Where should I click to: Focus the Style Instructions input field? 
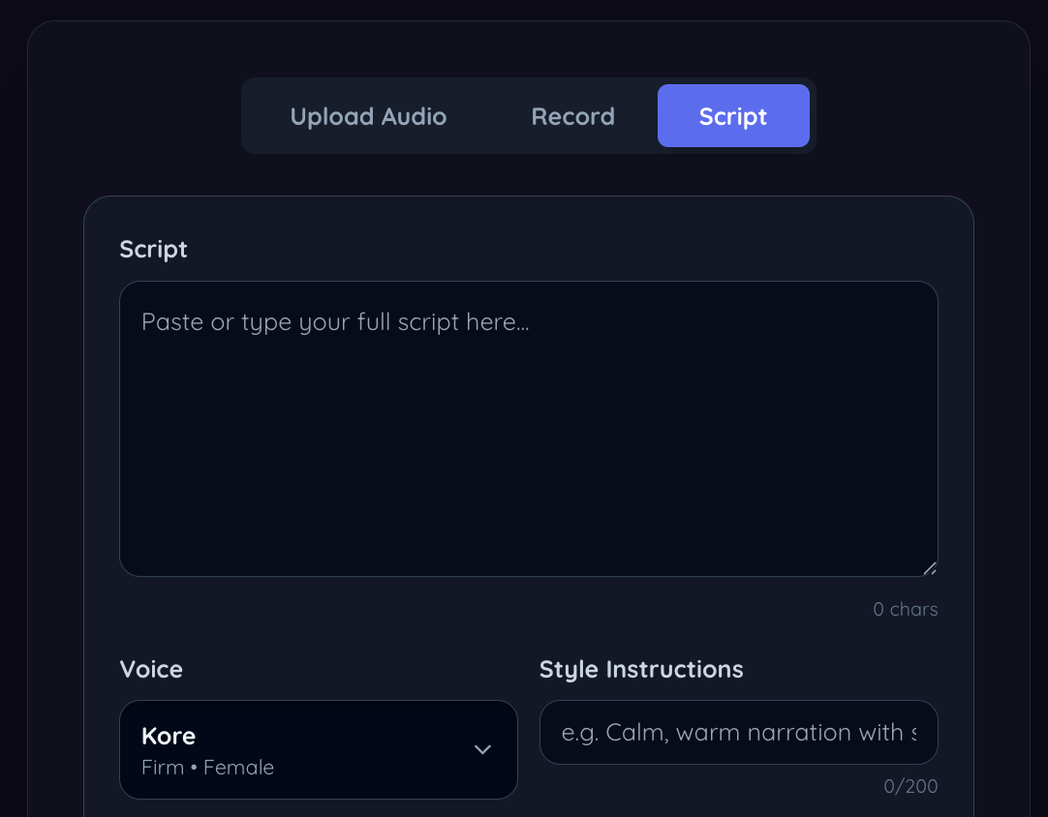(x=739, y=732)
